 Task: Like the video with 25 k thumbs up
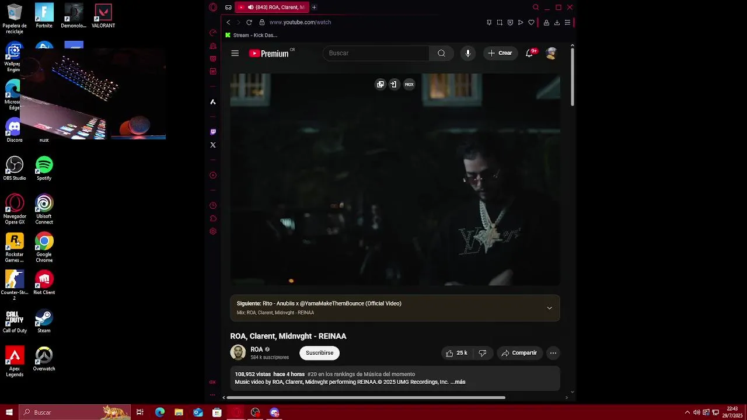click(456, 353)
